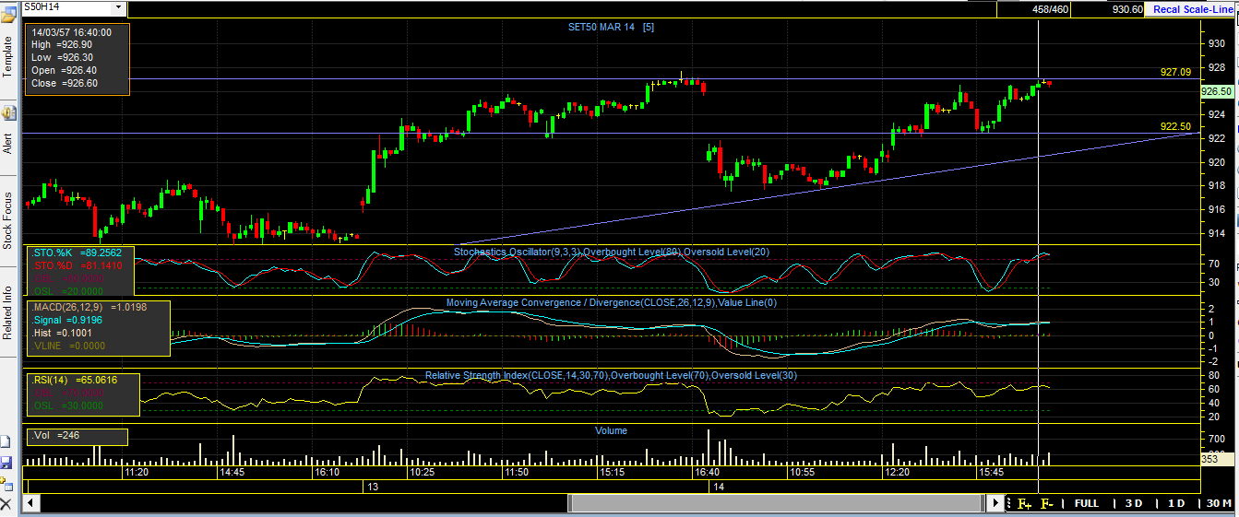Click the SET50 MAR 14 chart title
The image size is (1239, 517).
(x=611, y=27)
